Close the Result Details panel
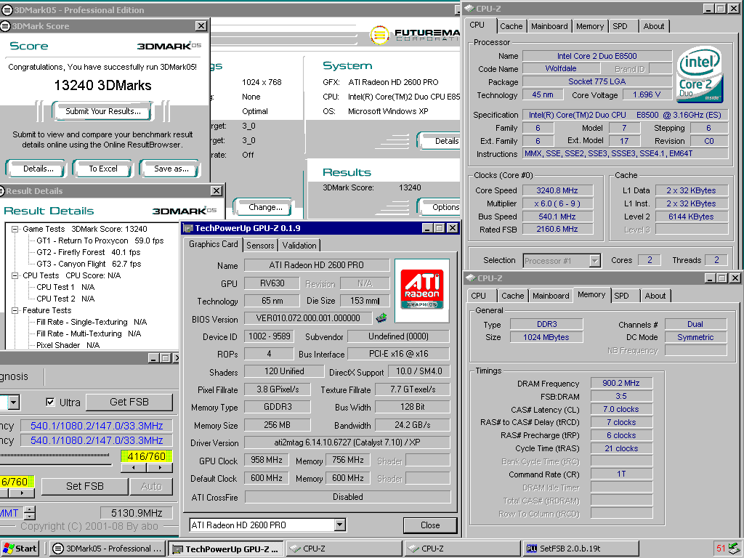 217,191
